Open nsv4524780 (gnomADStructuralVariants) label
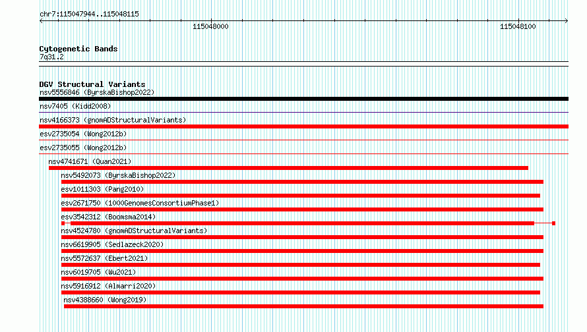Screen dimensions: 587x332 point(134,231)
